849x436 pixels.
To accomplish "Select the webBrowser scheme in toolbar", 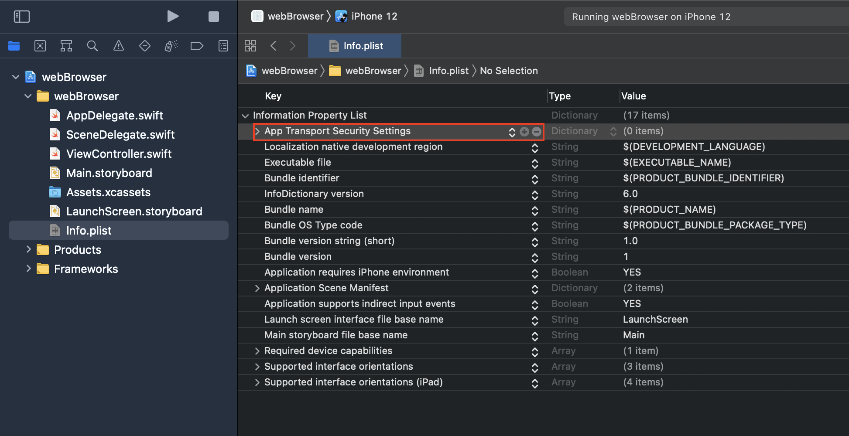I will pos(288,16).
